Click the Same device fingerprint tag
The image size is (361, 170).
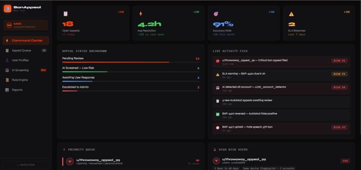[x=268, y=168]
